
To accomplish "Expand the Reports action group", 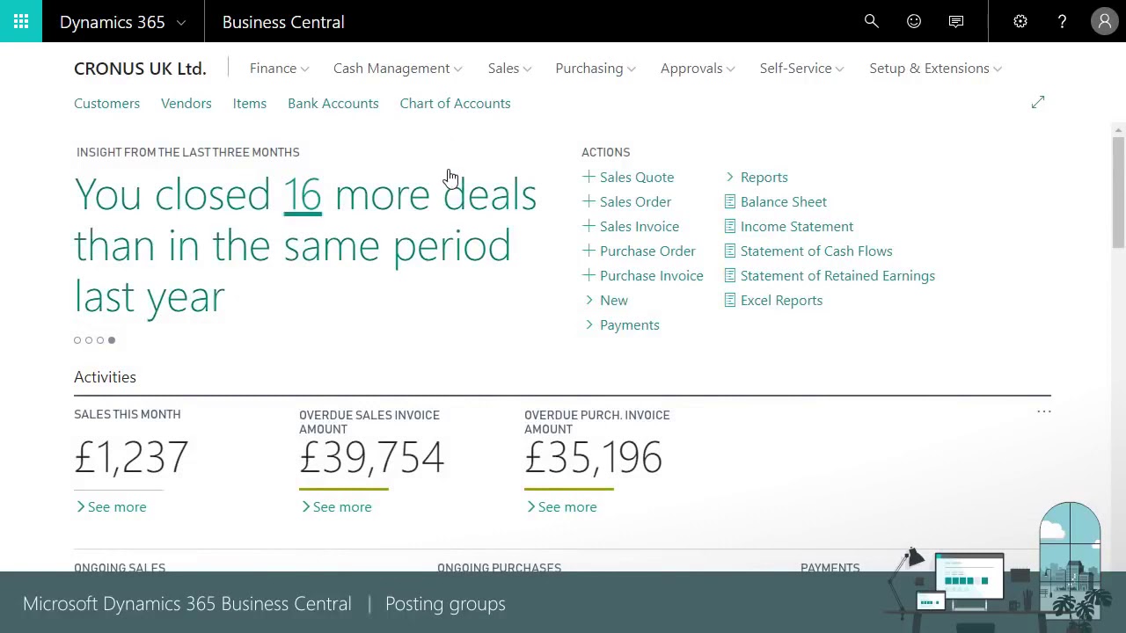I will tap(757, 177).
